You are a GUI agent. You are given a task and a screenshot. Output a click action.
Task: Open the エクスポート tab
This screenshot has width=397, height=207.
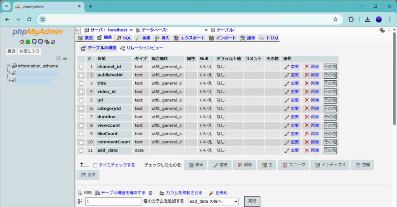pos(189,38)
